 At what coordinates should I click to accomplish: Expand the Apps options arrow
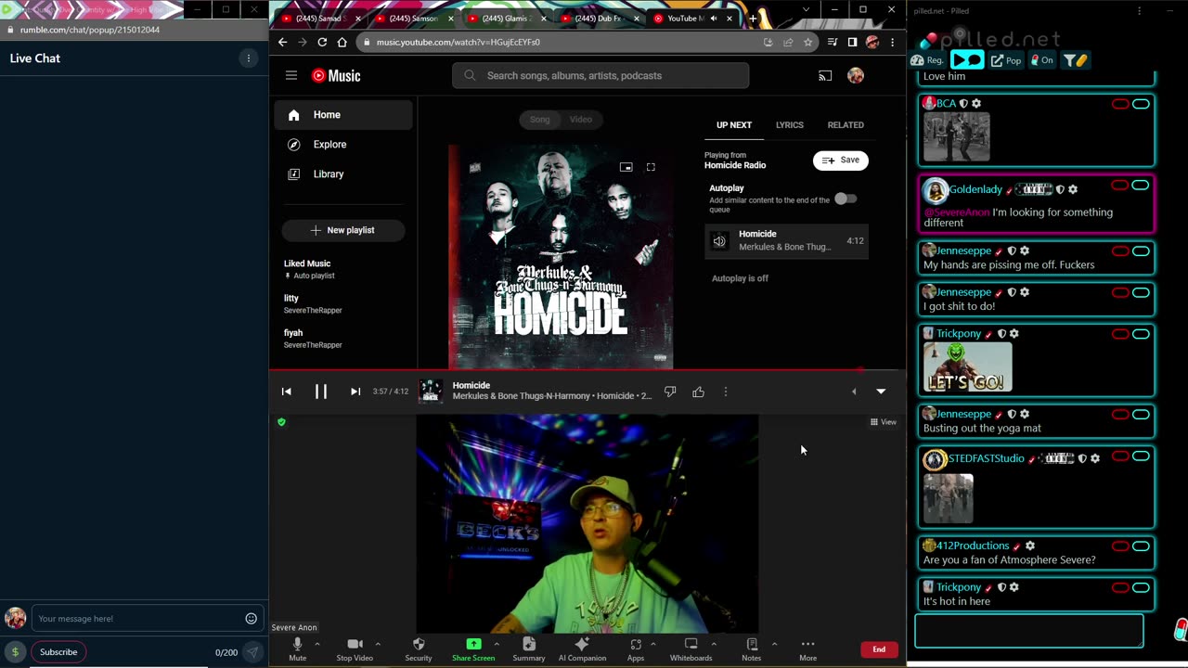[x=652, y=644]
